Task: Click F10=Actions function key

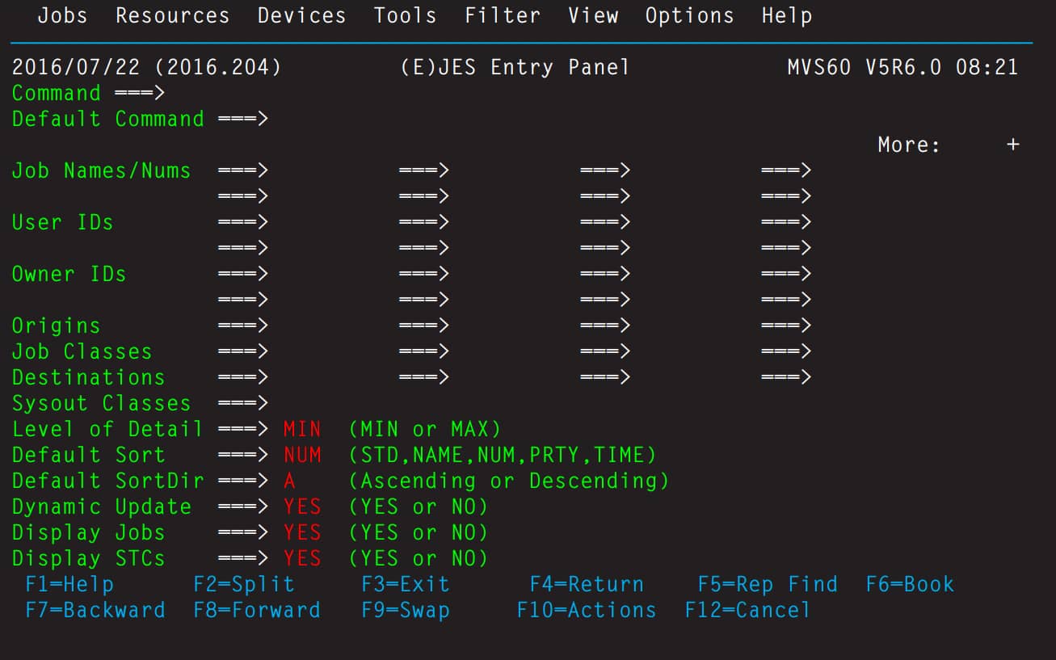Action: click(587, 610)
